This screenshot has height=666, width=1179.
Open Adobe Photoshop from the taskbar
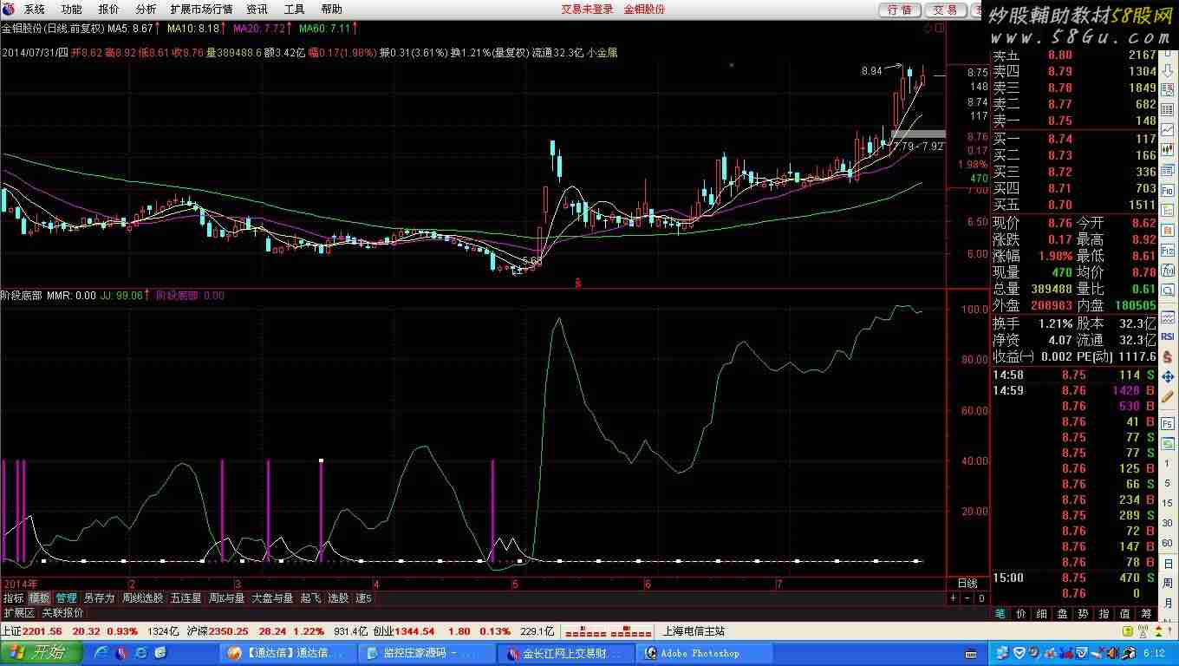coord(699,653)
